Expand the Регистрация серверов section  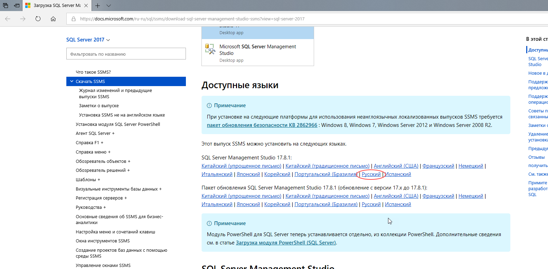tap(101, 198)
